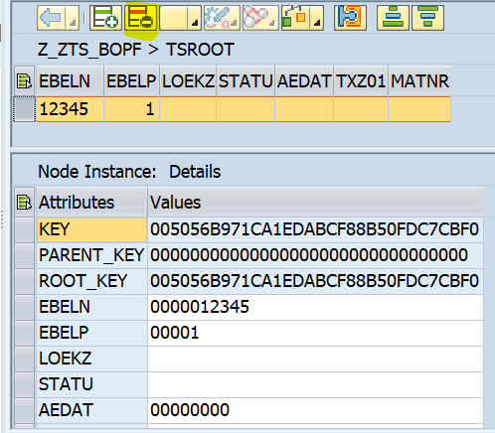Viewport: 495px width, 433px height.
Task: Open dropdown arrow beside the back arrow
Action: (x=72, y=18)
